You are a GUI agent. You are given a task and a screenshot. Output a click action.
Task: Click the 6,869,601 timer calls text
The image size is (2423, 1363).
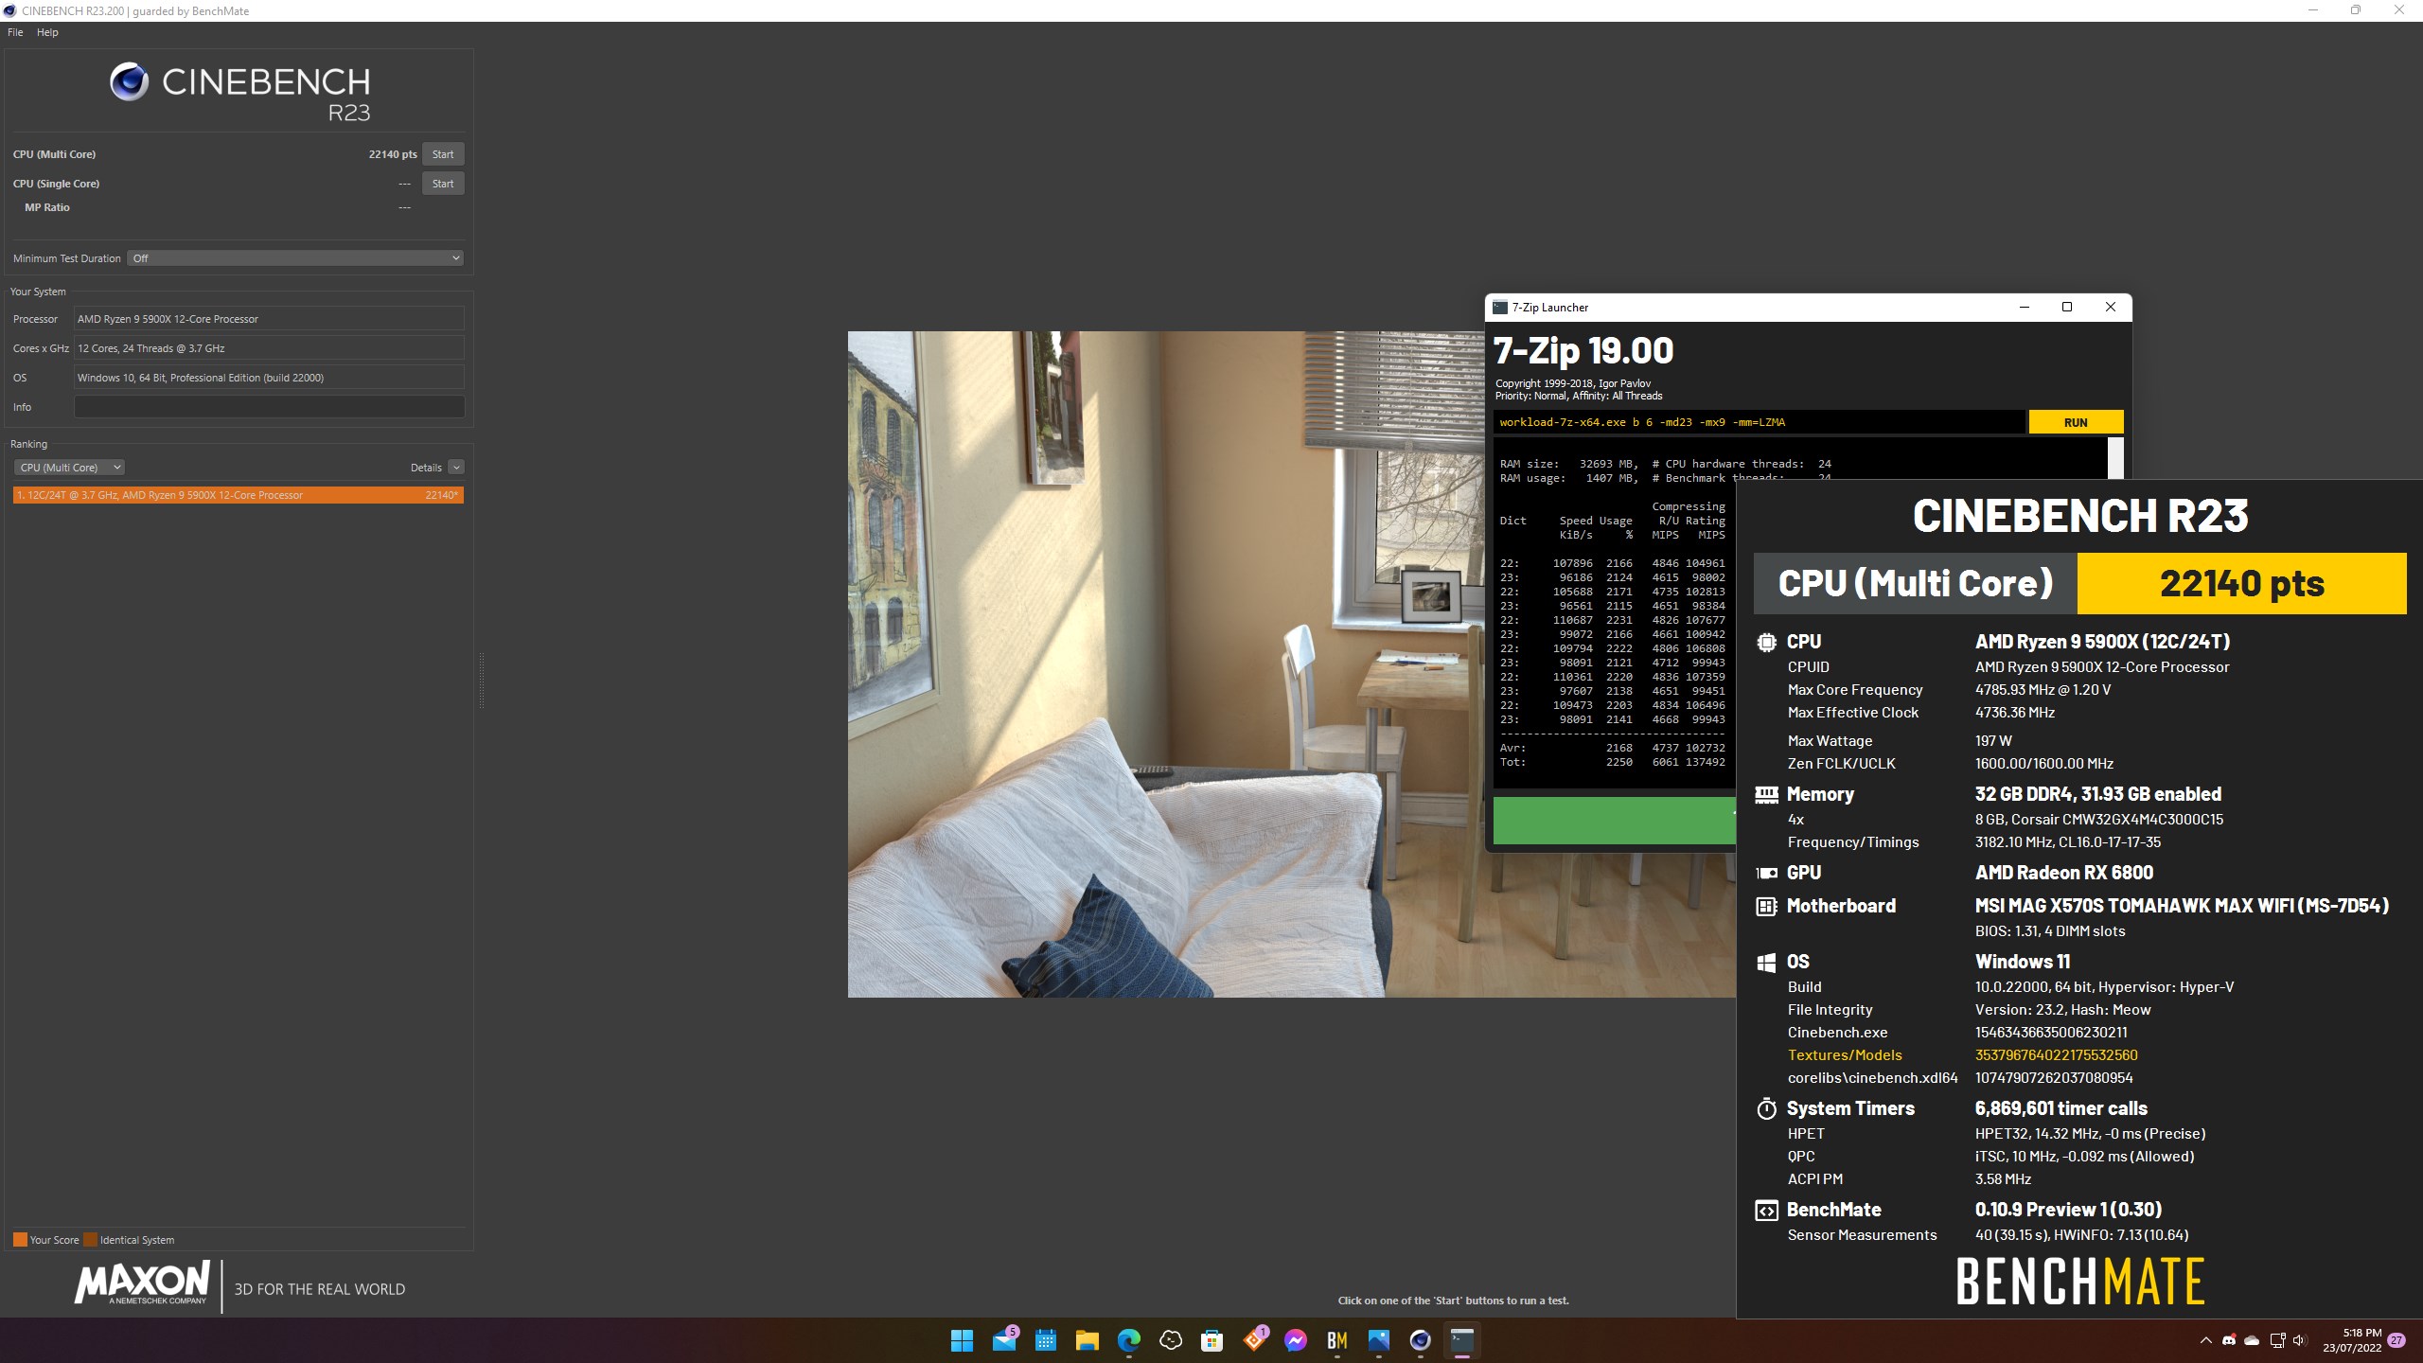(2060, 1108)
